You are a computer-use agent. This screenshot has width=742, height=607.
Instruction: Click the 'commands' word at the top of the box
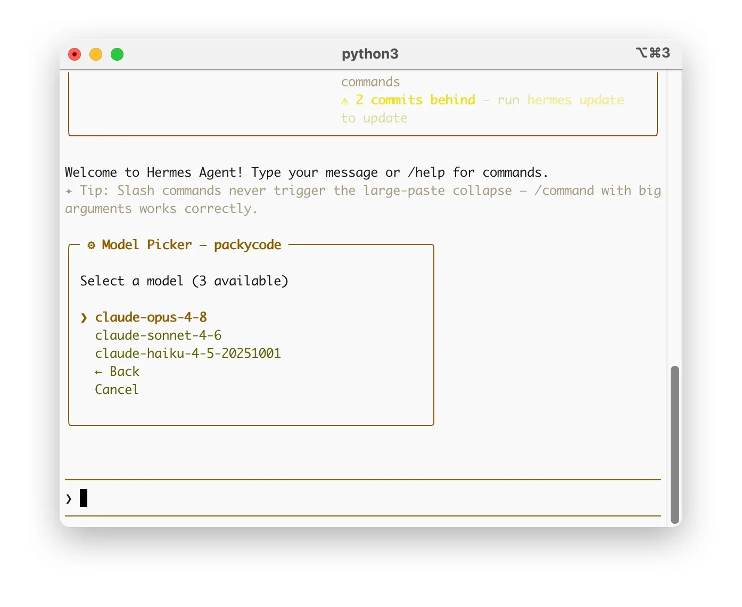370,82
